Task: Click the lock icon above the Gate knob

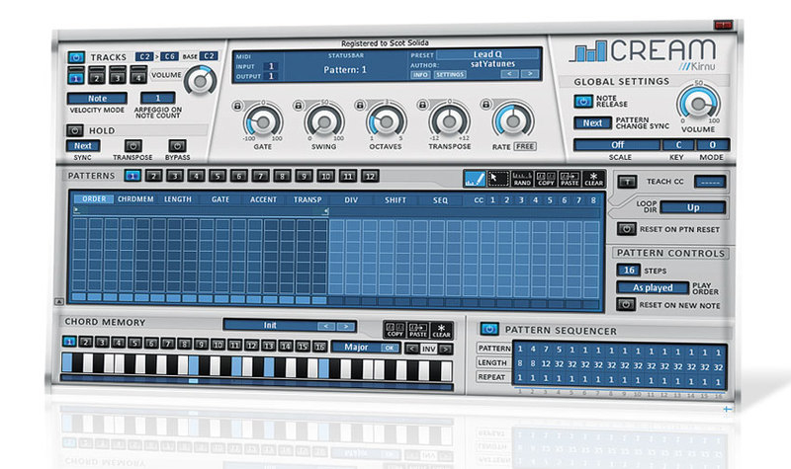Action: [238, 104]
